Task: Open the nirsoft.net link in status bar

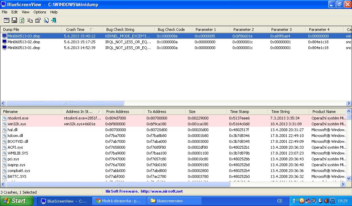Action: tap(162, 191)
